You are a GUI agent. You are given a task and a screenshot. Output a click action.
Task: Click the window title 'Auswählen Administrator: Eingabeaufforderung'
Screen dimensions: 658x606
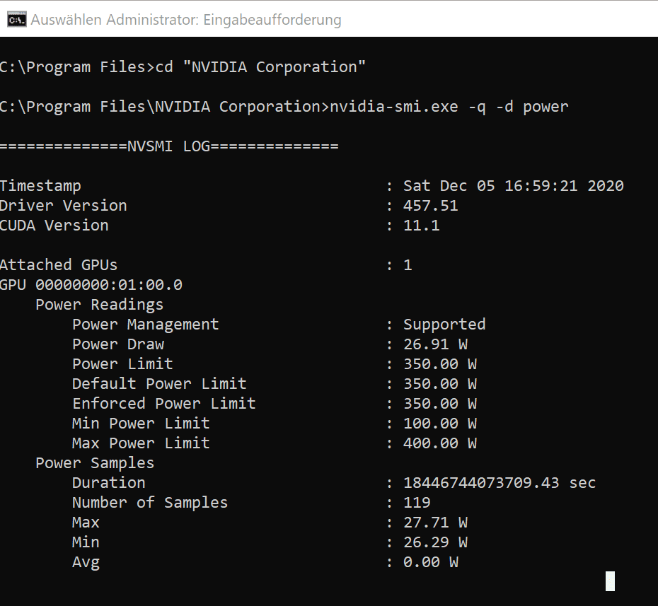click(x=186, y=20)
